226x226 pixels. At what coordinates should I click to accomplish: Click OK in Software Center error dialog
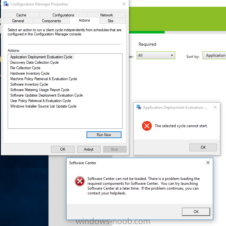(196, 212)
